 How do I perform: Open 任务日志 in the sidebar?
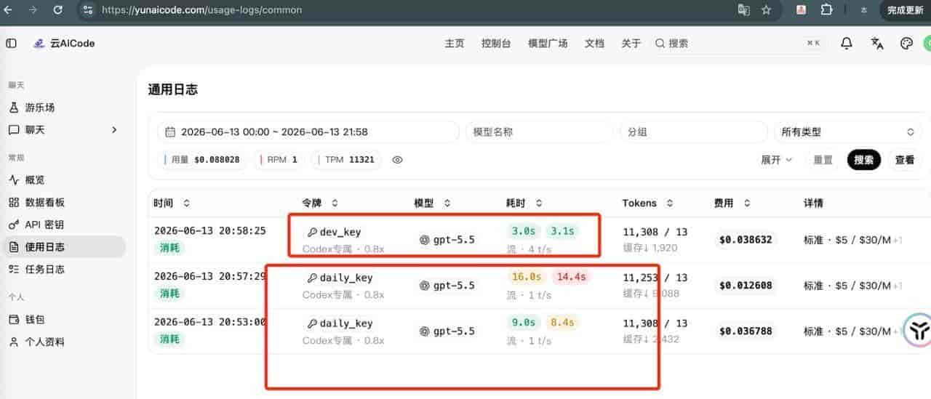[x=64, y=269]
